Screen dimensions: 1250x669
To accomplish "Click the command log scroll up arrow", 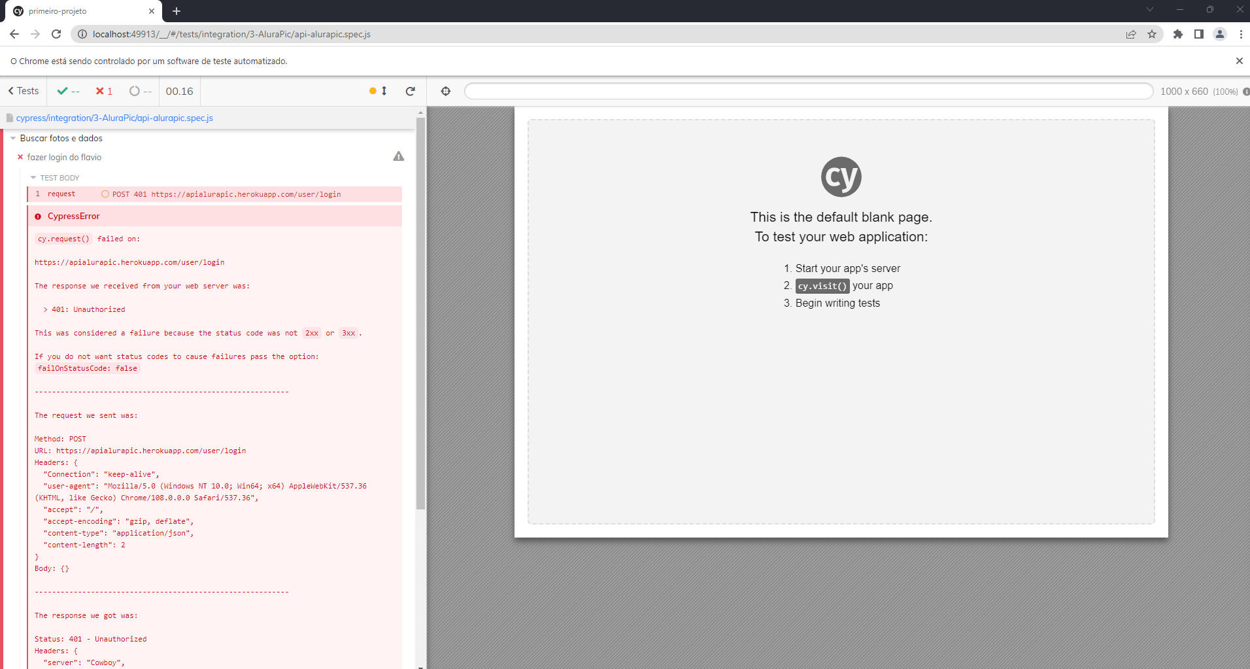I will (x=421, y=112).
